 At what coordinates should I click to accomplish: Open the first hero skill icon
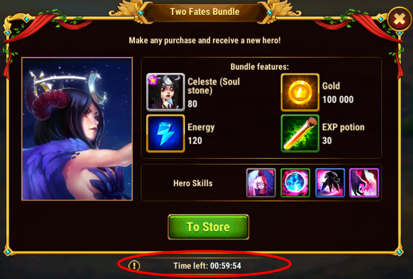click(x=261, y=183)
